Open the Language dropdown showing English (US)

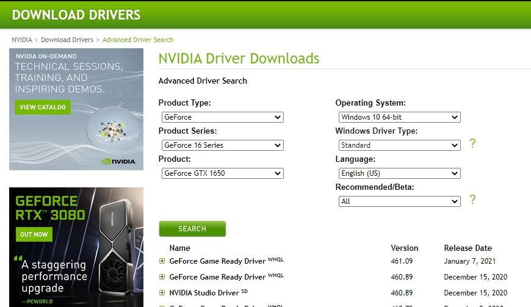click(x=400, y=173)
